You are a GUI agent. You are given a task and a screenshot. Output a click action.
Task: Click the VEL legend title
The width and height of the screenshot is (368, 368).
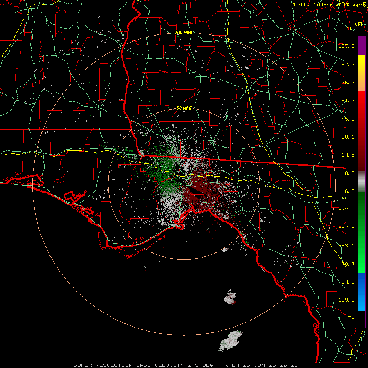tap(359, 25)
